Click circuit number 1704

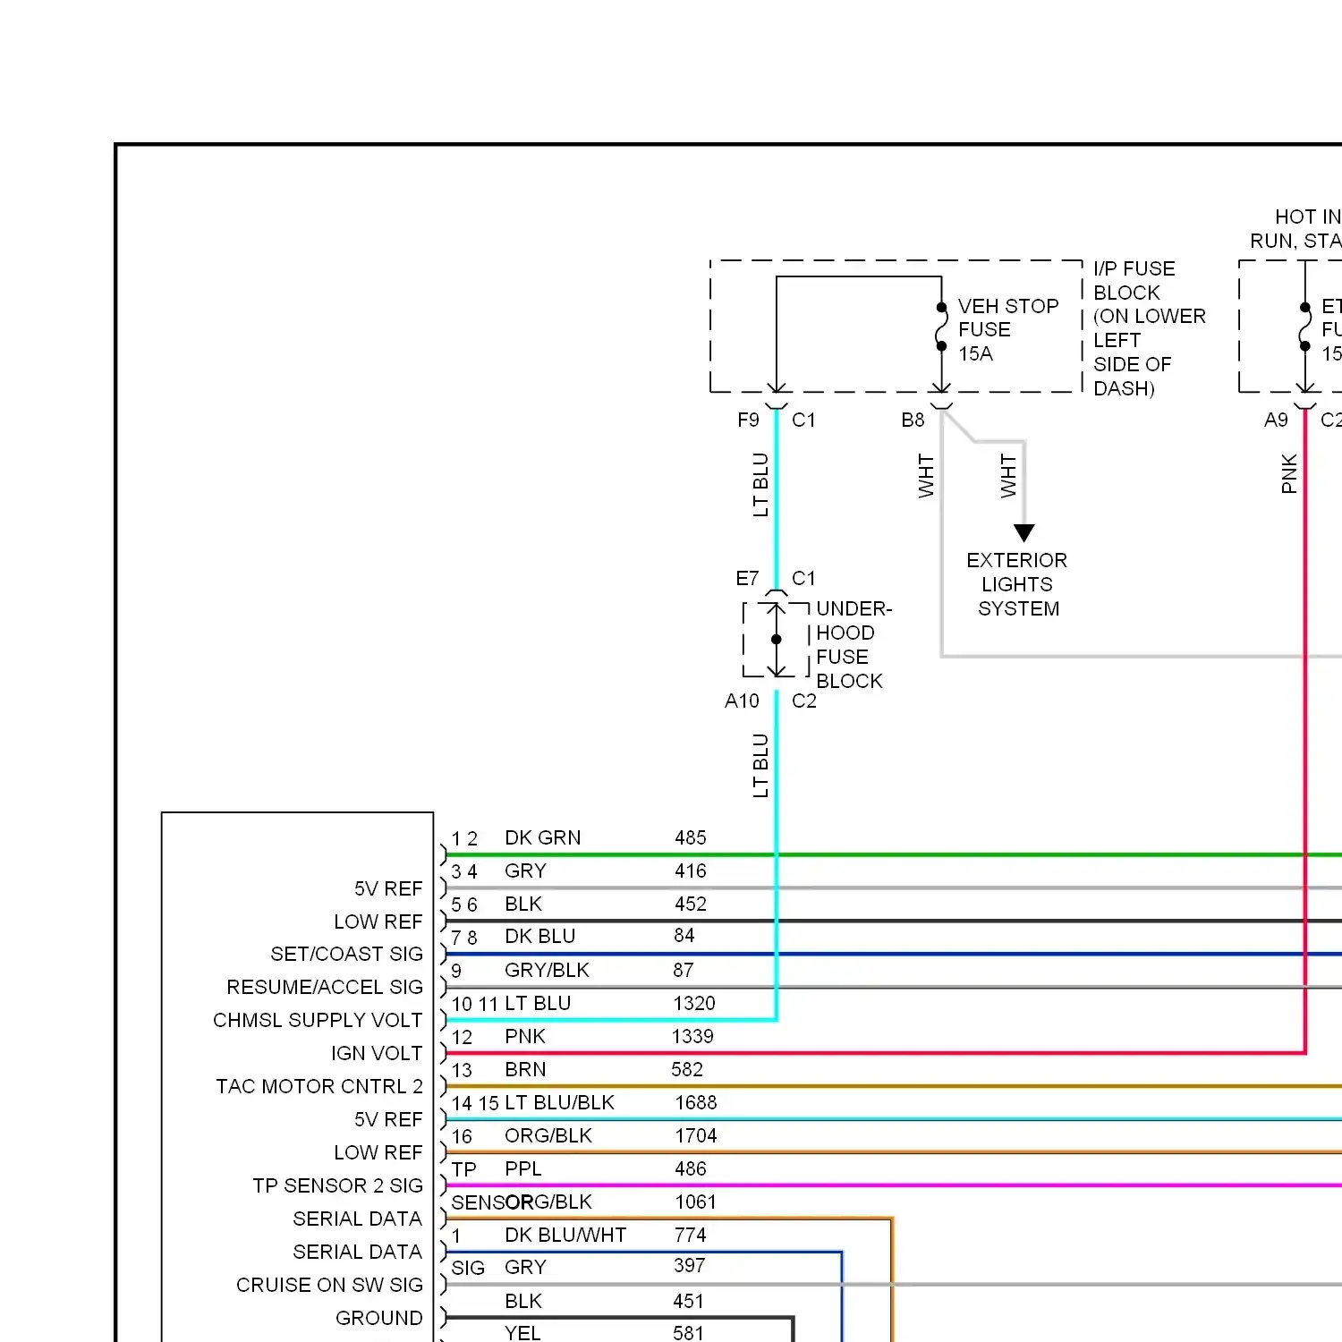tap(696, 1136)
